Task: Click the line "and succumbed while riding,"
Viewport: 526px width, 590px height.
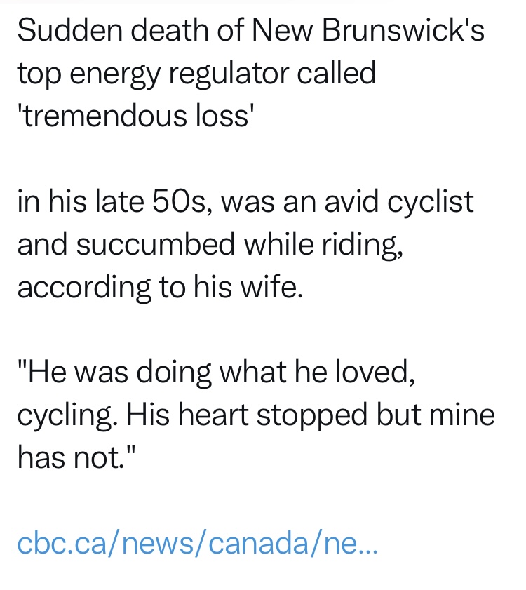Action: point(210,245)
